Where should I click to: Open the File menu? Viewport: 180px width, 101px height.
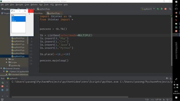2,4
